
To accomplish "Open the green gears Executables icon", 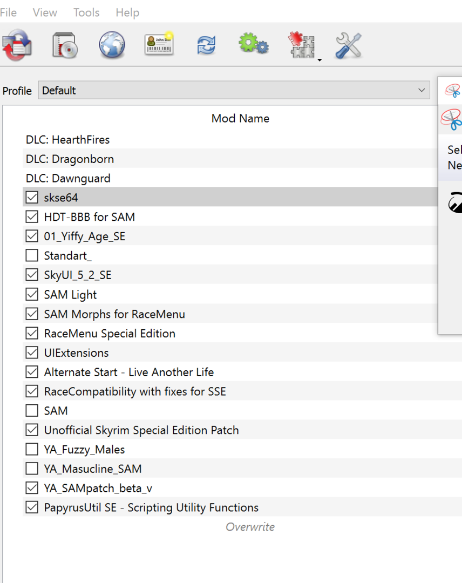I will (254, 44).
